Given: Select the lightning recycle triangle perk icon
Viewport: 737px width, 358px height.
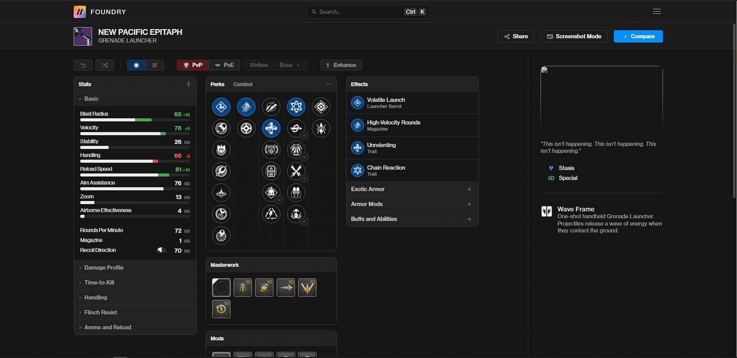Looking at the screenshot, I should [x=271, y=214].
